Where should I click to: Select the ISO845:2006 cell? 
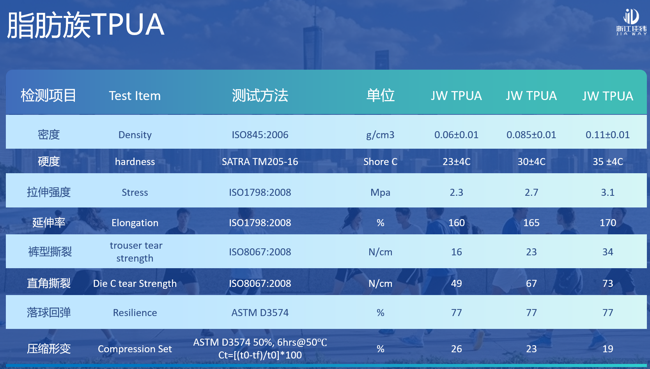click(x=260, y=135)
